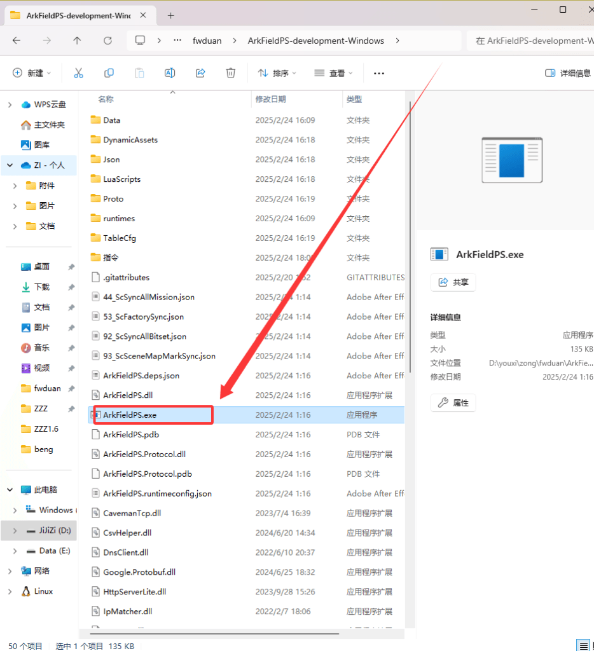594x651 pixels.
Task: Open the more options ellipsis in toolbar
Action: [379, 73]
